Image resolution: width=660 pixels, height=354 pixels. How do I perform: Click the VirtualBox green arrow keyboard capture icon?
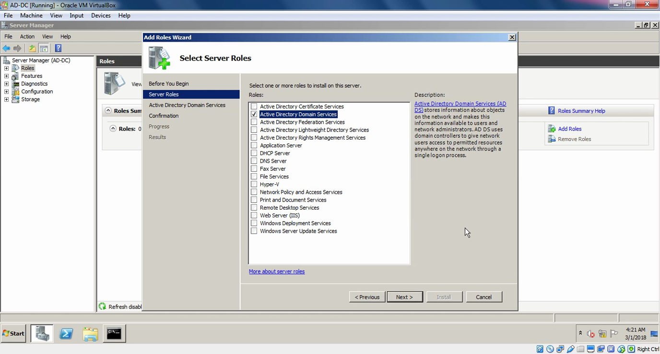point(631,349)
